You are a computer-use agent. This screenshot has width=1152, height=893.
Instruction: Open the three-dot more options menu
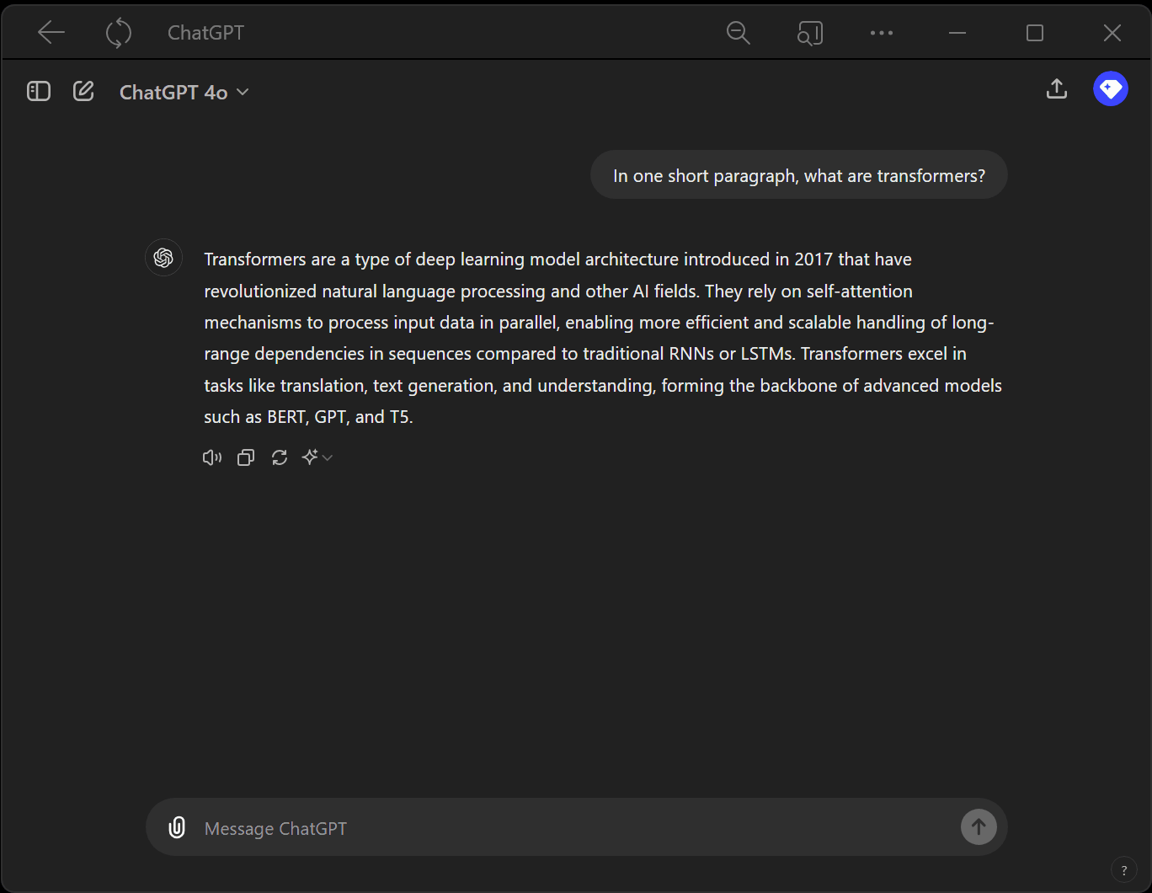coord(882,33)
